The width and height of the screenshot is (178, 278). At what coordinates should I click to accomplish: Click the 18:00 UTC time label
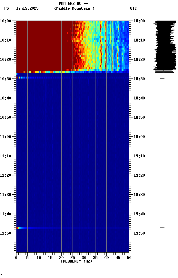[x=139, y=21]
